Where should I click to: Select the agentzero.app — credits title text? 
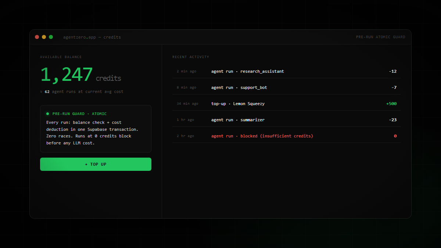(x=92, y=37)
